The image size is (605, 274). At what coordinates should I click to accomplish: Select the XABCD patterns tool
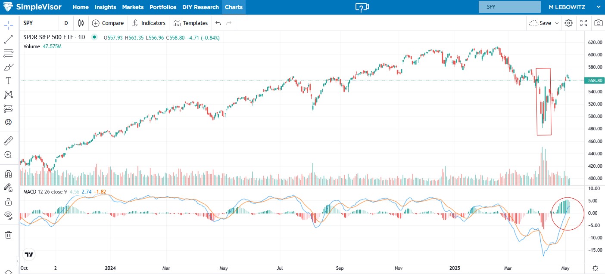pos(8,95)
